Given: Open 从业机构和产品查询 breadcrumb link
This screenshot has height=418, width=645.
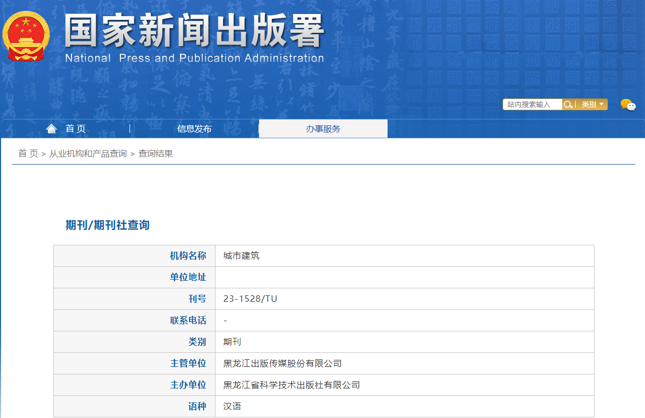Looking at the screenshot, I should point(88,153).
